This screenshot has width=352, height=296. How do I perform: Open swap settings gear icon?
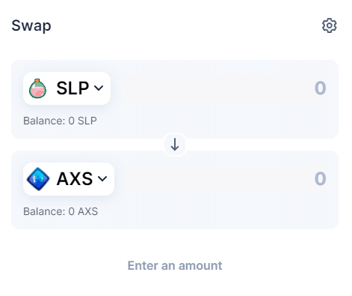coord(329,25)
